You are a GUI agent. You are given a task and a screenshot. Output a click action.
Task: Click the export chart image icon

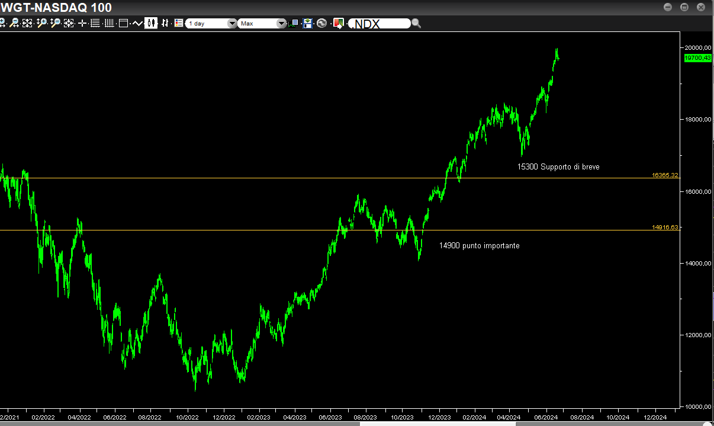338,23
